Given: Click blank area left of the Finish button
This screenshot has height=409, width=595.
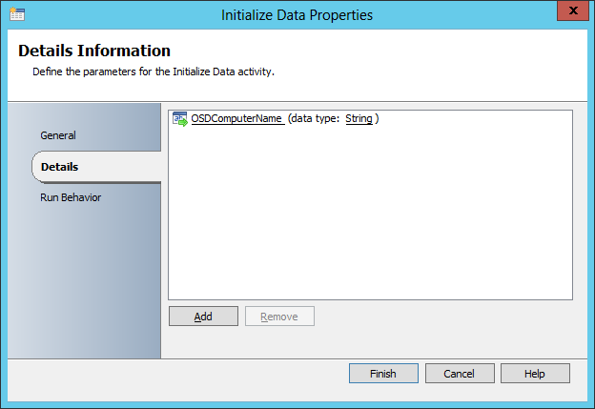Looking at the screenshot, I should click(172, 374).
